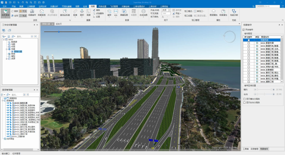Image resolution: width=285 pixels, height=155 pixels.
Task: Select the 选择漫游 globe tool in ribbon
Action: click(x=5, y=13)
